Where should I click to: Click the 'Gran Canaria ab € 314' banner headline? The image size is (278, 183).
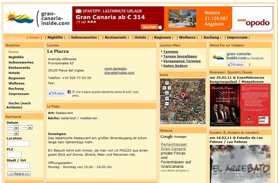click(110, 17)
